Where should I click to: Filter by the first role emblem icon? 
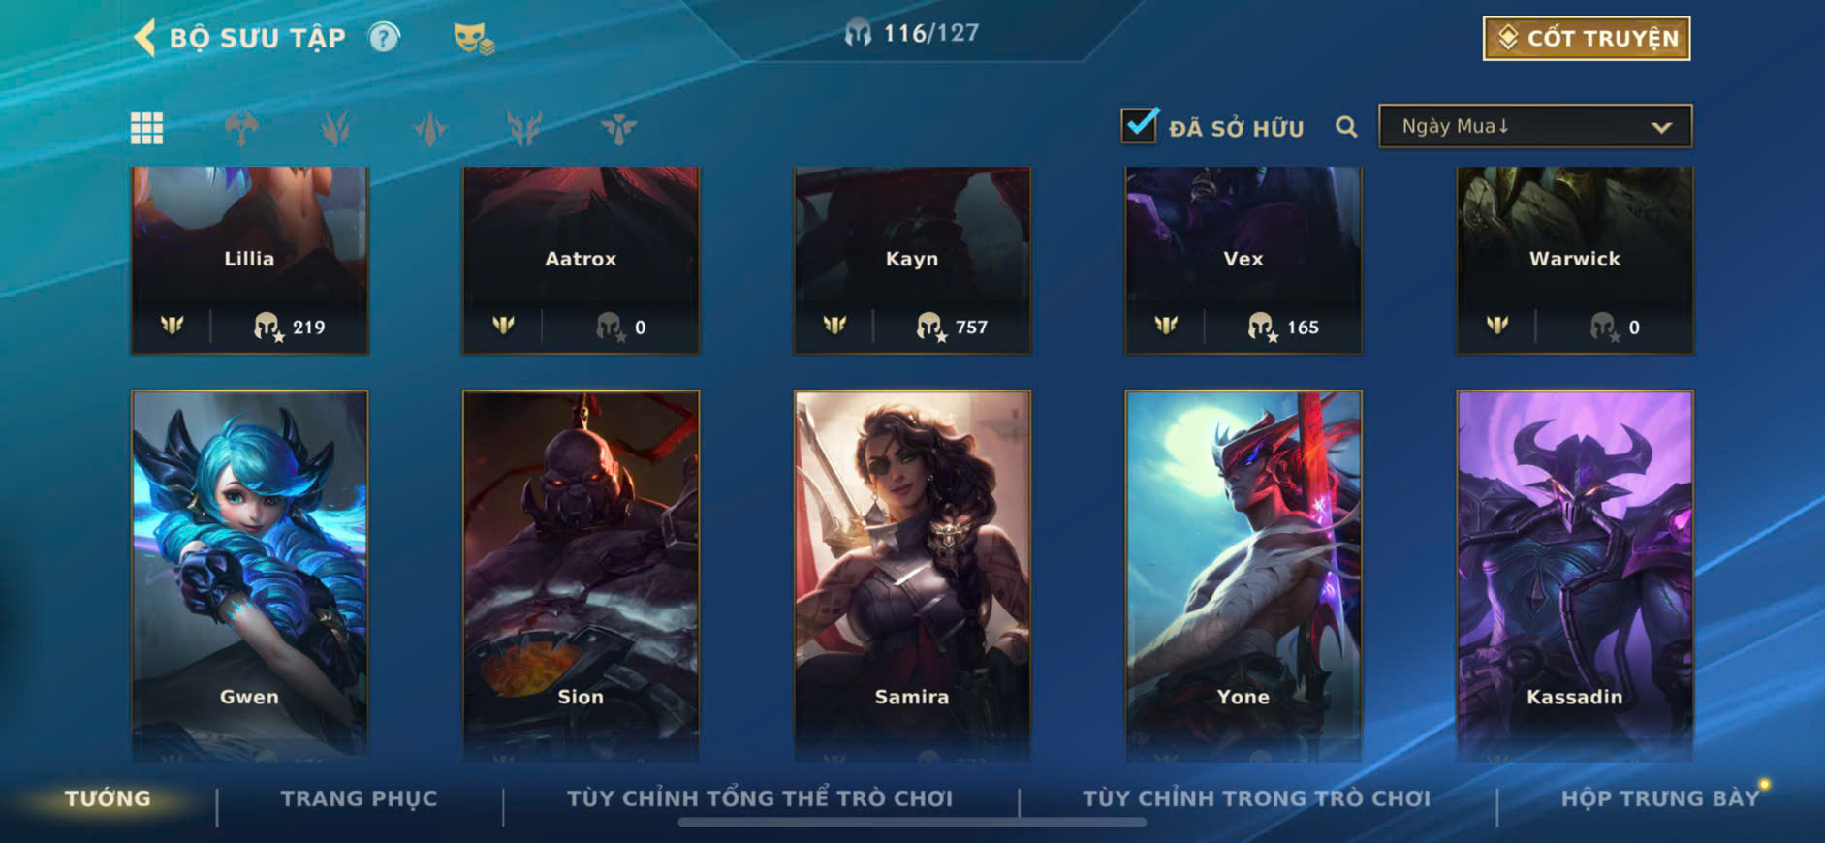[241, 128]
